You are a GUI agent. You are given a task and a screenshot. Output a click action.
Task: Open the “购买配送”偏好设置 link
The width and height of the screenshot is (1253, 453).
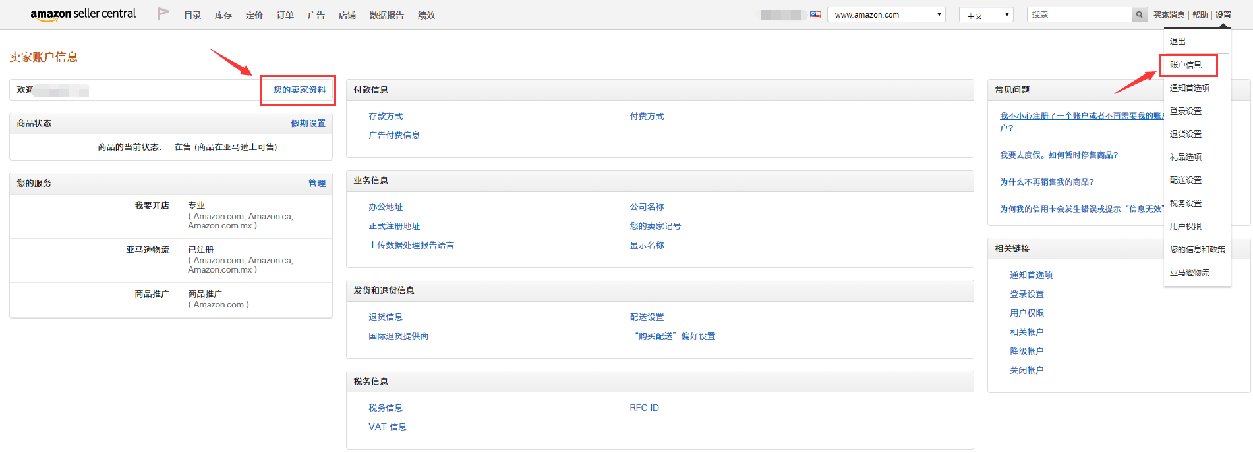coord(674,336)
